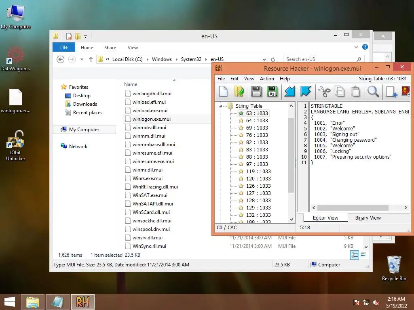Click the Paste clipboard icon in Resource Hacker
The height and width of the screenshot is (310, 414).
tap(355, 92)
